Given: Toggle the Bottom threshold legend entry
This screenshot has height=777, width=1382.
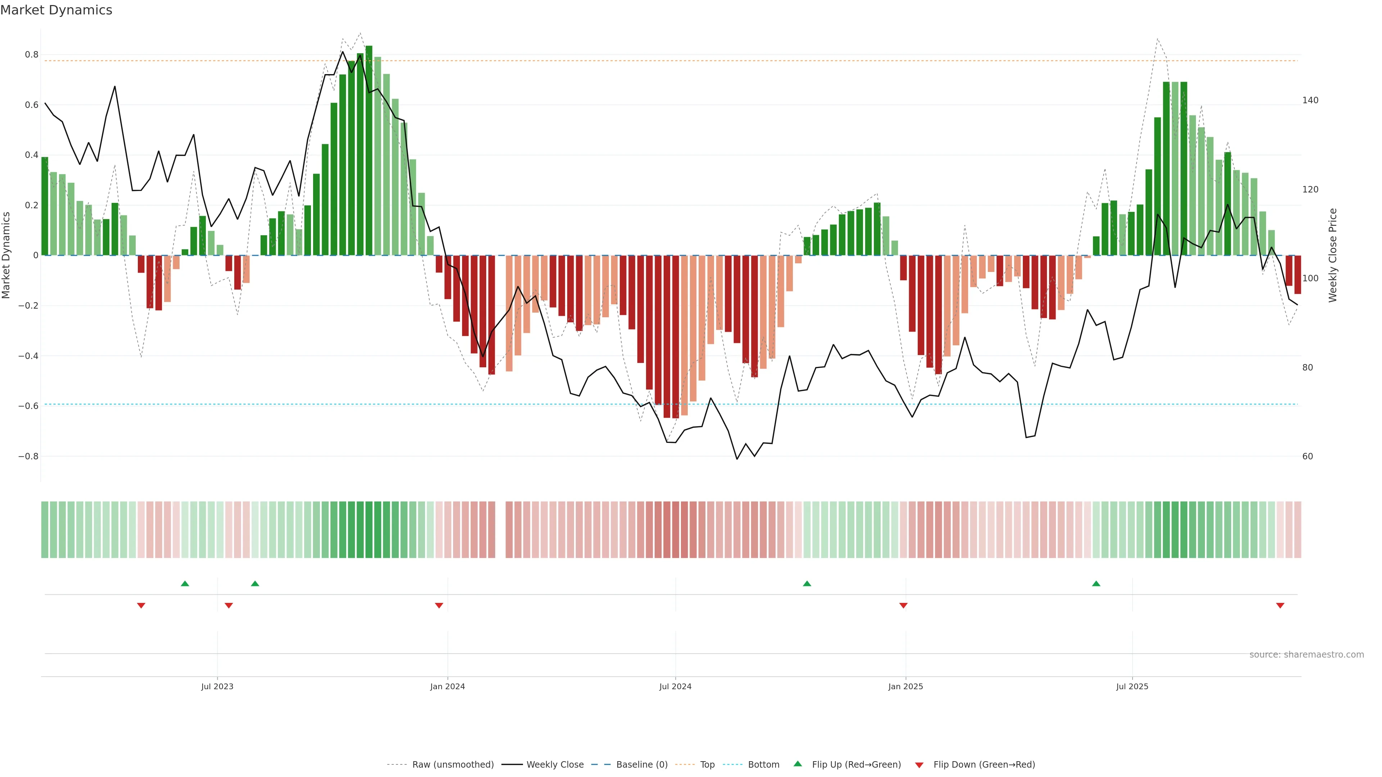Looking at the screenshot, I should [x=763, y=764].
